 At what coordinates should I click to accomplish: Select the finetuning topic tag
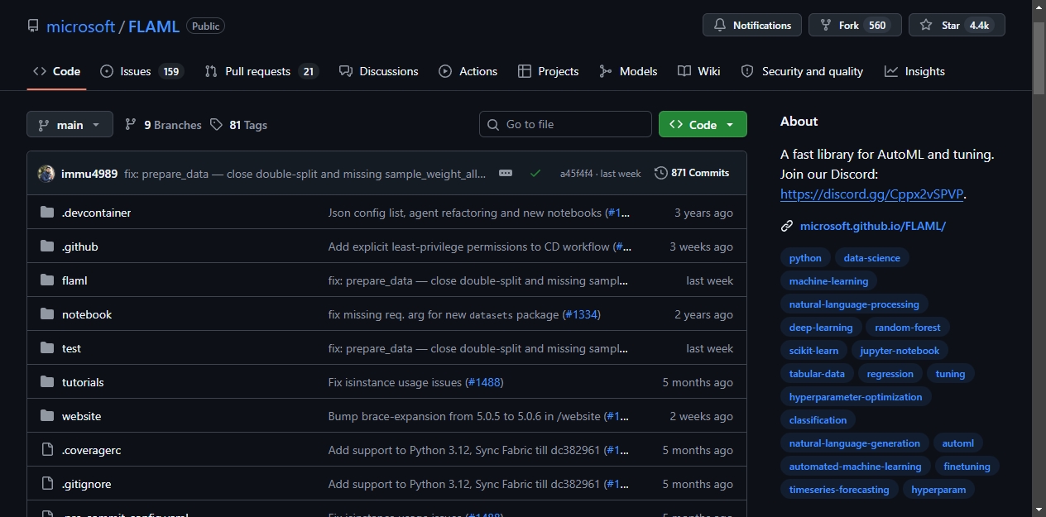[967, 467]
